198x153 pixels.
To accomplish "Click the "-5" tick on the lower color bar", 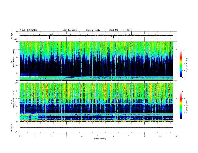I will click(184, 105).
